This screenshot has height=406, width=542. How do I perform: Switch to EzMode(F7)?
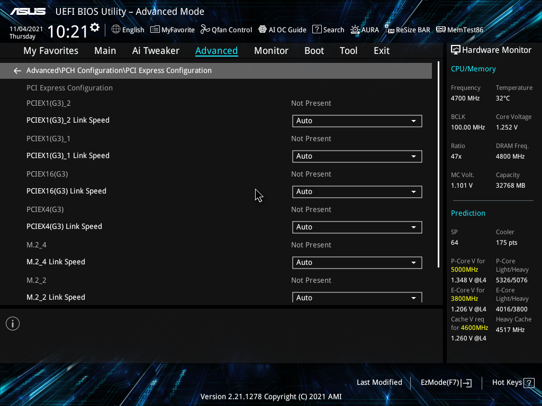pos(446,383)
